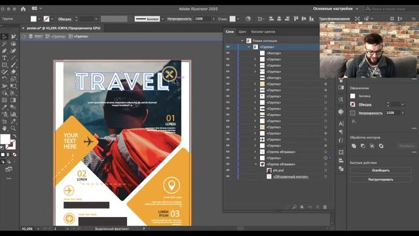Click target circle of <Обтравочный контур> row

click(x=325, y=176)
